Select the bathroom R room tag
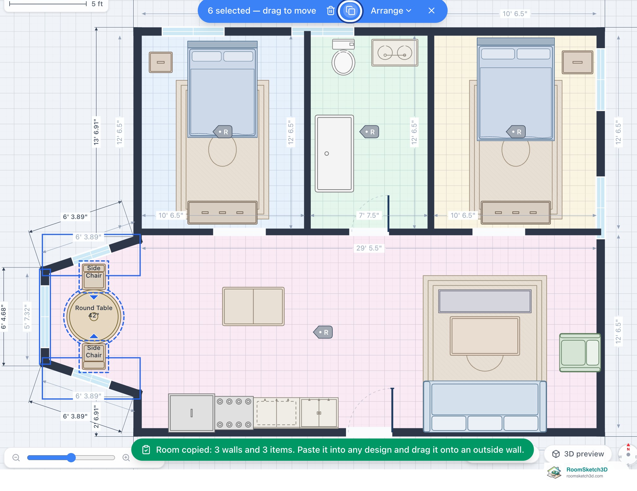The height and width of the screenshot is (491, 637). pyautogui.click(x=369, y=132)
